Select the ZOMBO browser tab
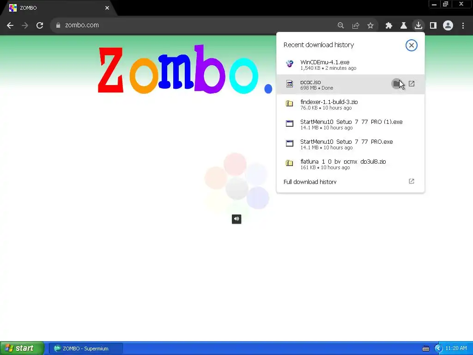The width and height of the screenshot is (473, 355). 59,8
